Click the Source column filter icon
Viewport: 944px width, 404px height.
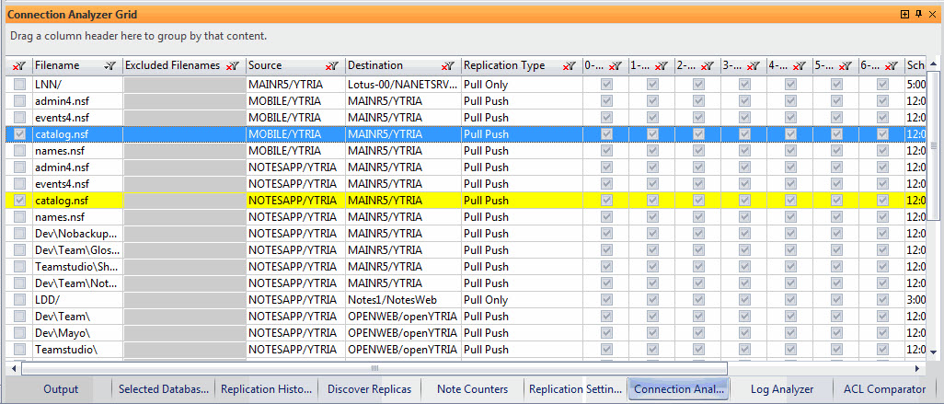[x=332, y=66]
